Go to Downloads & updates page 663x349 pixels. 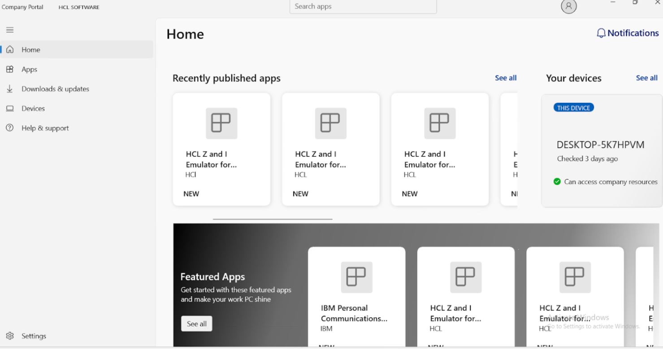55,89
